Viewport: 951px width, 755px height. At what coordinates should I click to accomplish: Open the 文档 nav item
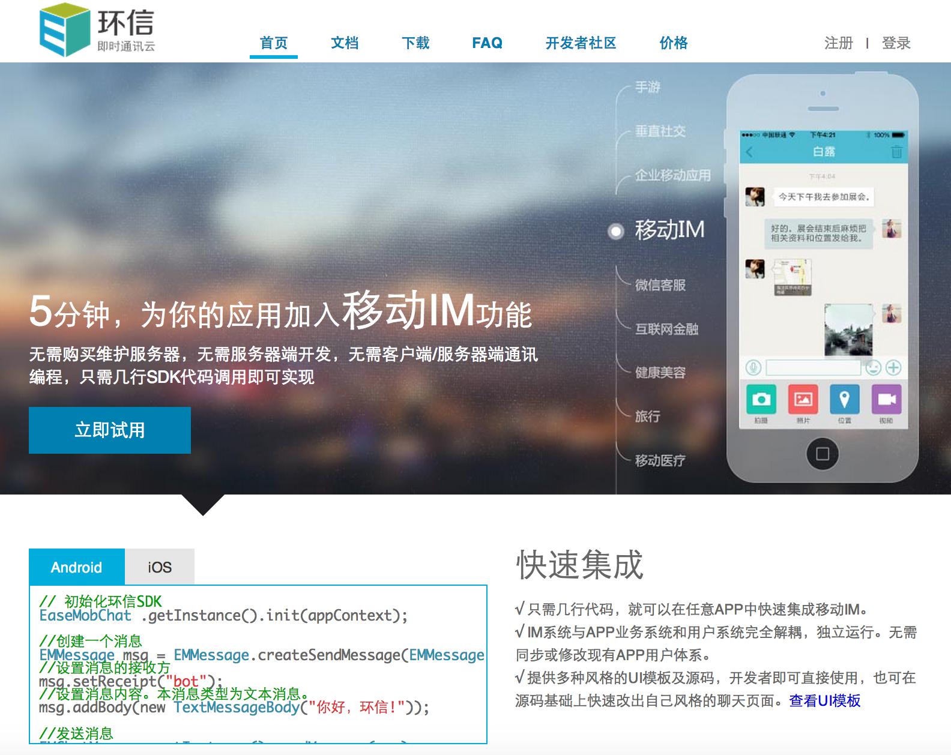(x=345, y=43)
